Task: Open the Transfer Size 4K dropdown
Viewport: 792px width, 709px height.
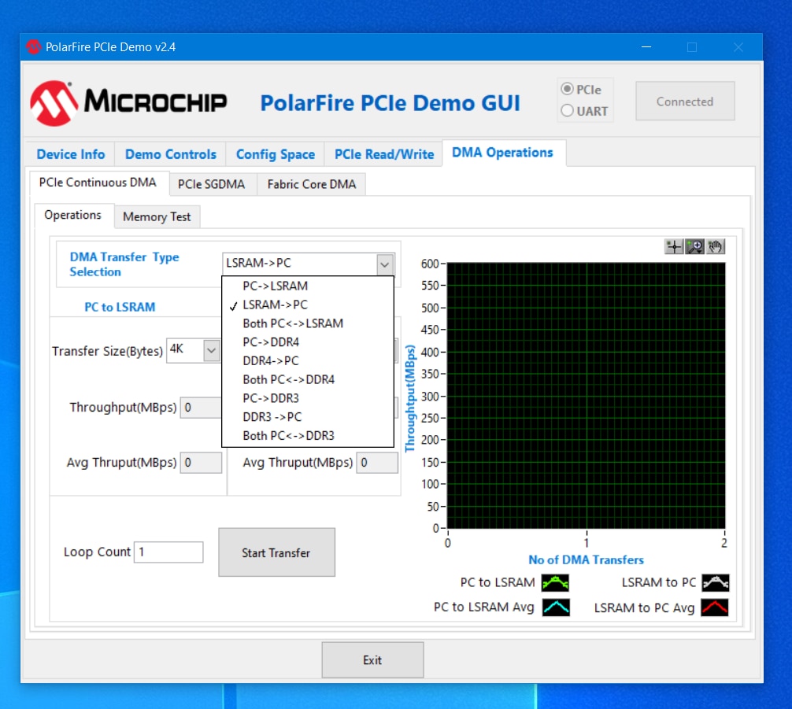Action: click(211, 350)
